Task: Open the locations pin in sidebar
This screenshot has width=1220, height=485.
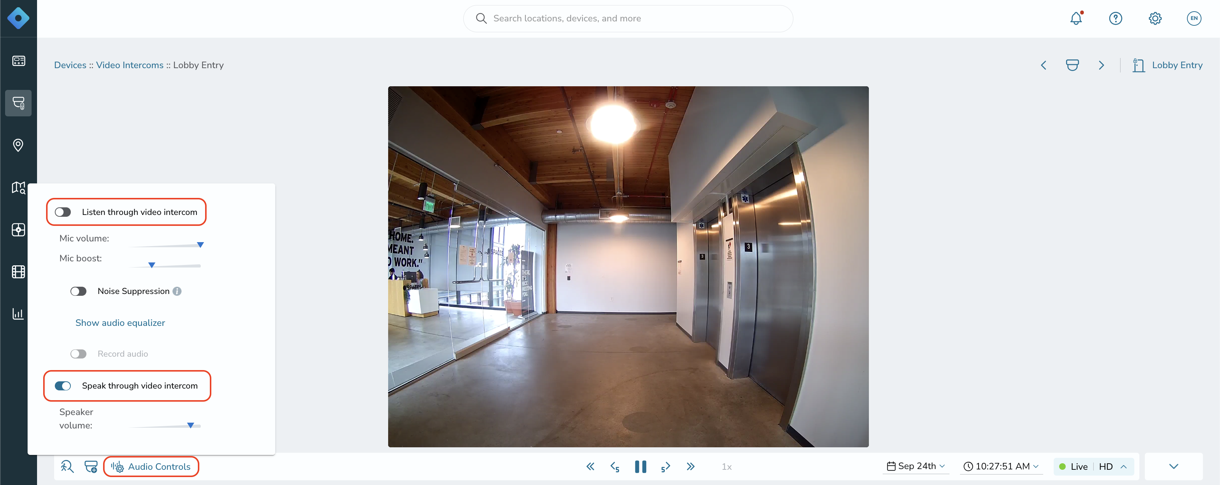Action: (x=18, y=145)
